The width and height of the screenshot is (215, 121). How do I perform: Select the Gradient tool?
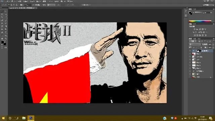pyautogui.click(x=6, y=26)
